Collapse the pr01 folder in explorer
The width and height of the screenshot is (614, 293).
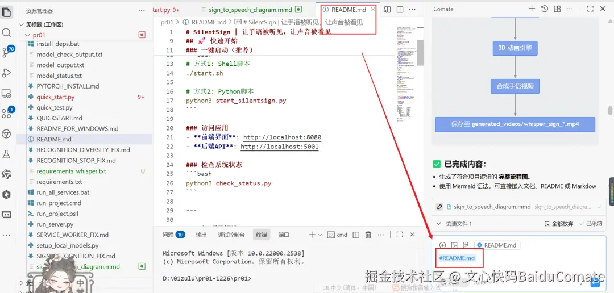pyautogui.click(x=27, y=35)
